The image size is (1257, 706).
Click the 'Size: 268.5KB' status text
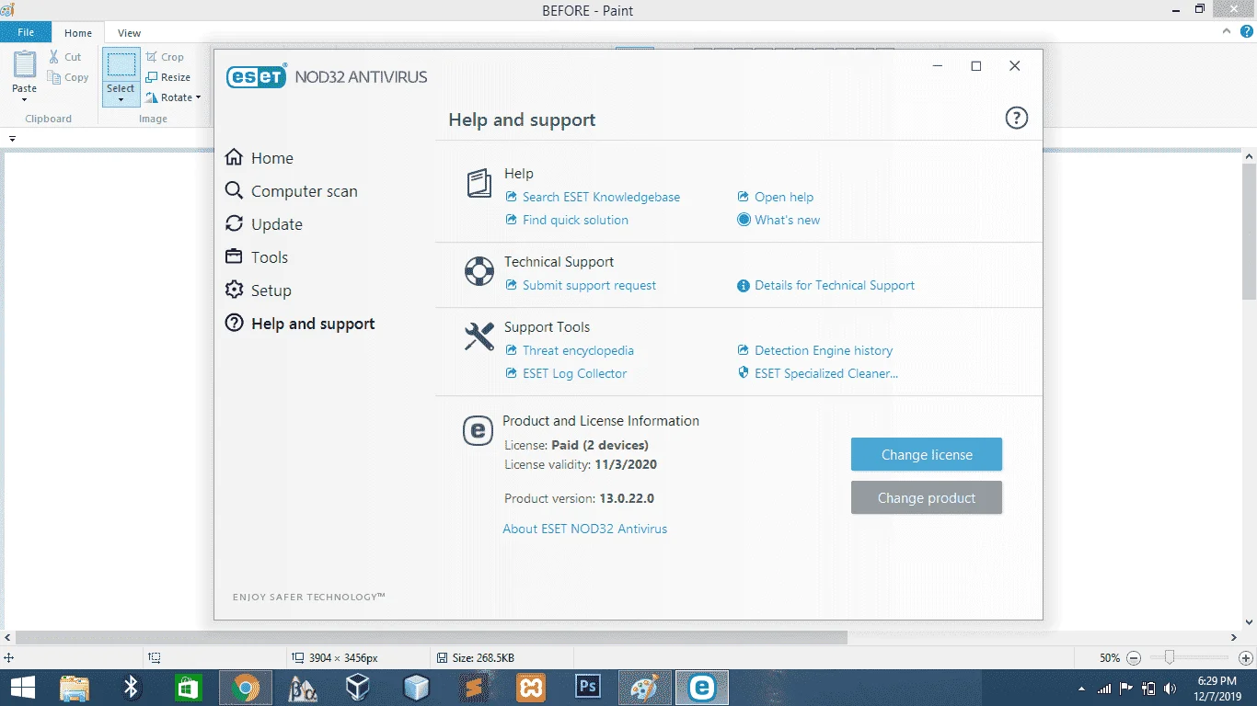tap(483, 658)
